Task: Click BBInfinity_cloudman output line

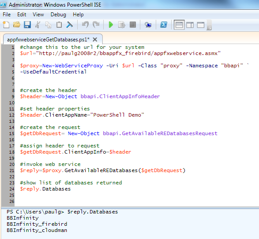Action: tap(37, 230)
